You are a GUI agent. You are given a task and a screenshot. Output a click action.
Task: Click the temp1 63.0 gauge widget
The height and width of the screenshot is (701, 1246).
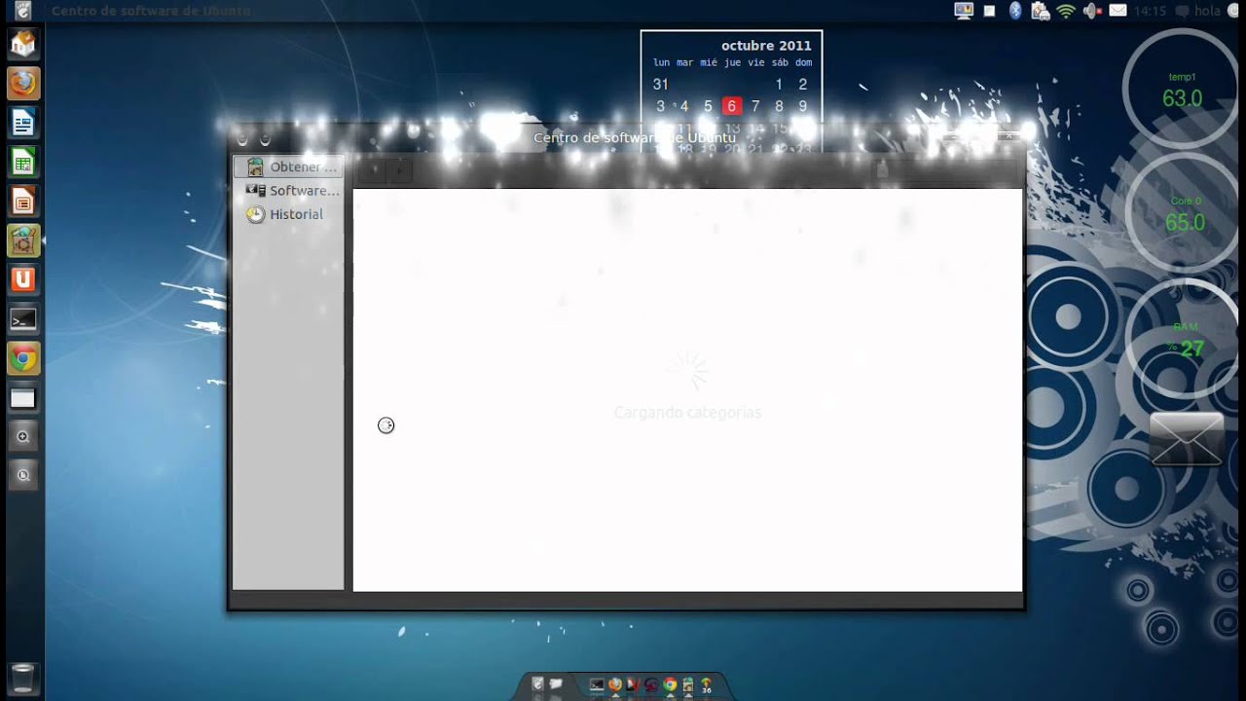tap(1182, 90)
